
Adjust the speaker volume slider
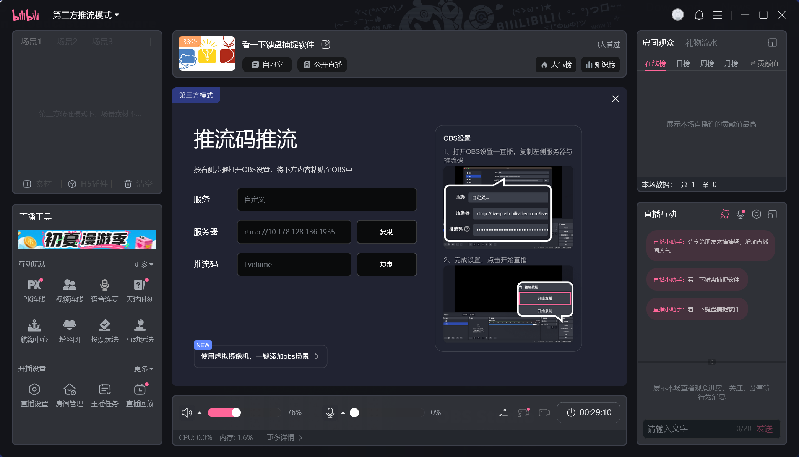[x=236, y=413]
